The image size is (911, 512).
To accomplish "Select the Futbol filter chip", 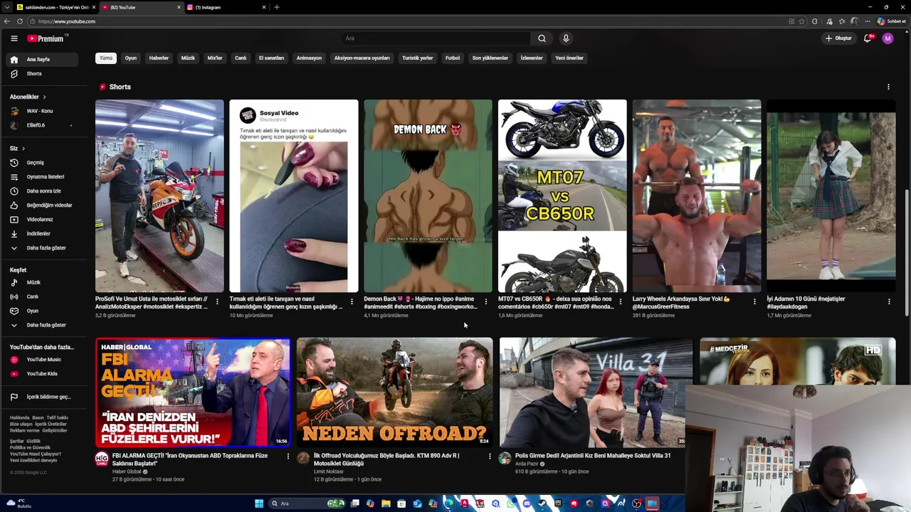I will pos(453,58).
